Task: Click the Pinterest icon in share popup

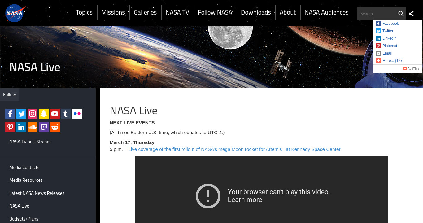Action: 378,46
